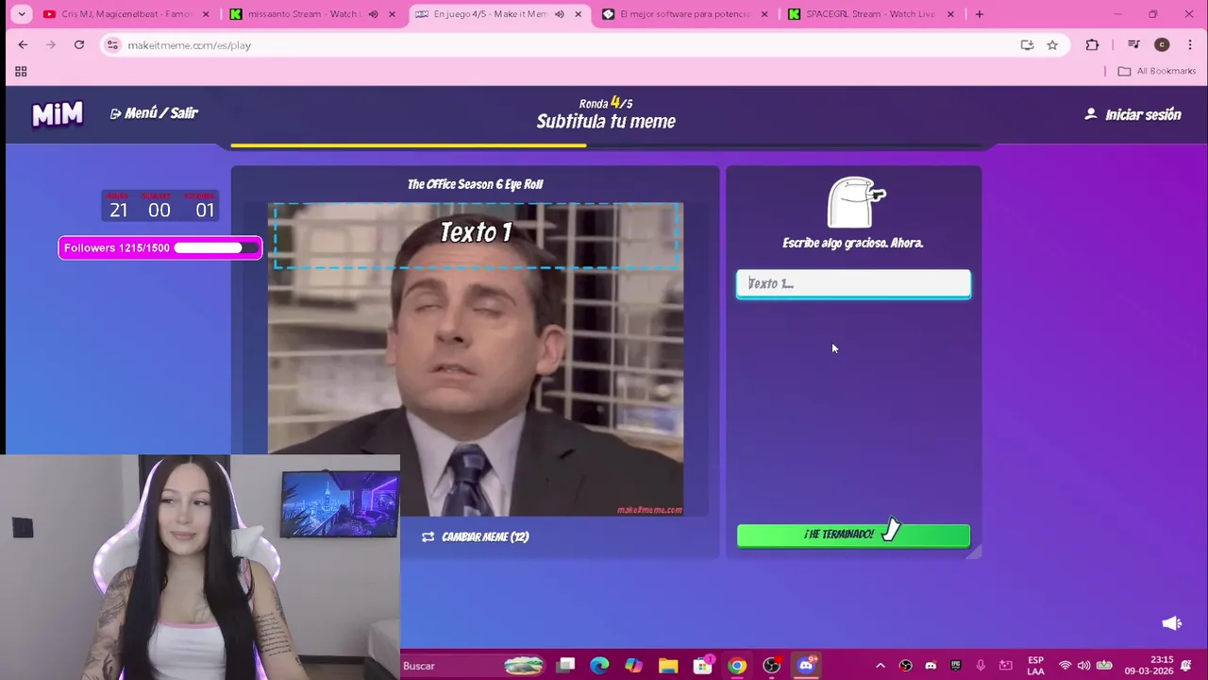Image resolution: width=1208 pixels, height=680 pixels.
Task: Go back to previous page
Action: tap(23, 44)
